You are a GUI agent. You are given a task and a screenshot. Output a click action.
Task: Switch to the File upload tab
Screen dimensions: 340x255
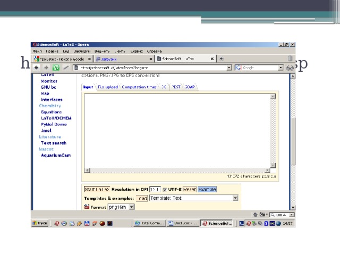tap(108, 87)
